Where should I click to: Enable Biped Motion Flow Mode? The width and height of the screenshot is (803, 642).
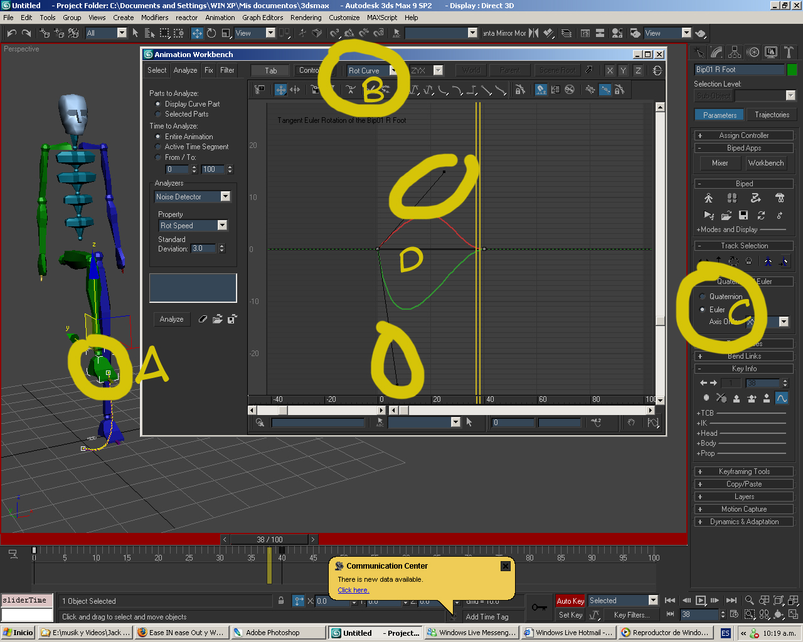756,198
